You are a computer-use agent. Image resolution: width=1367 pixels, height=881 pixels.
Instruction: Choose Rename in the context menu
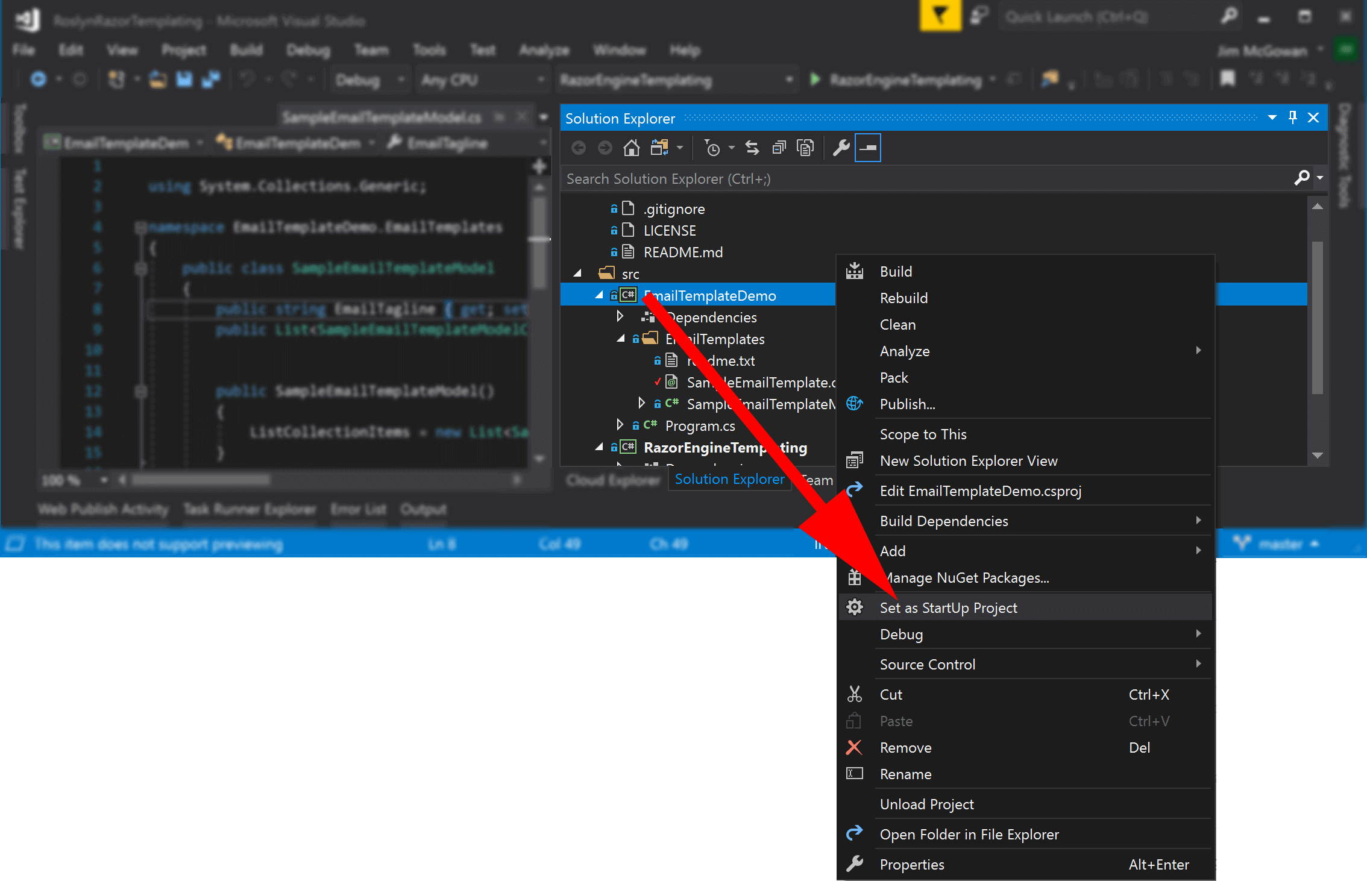click(x=1025, y=774)
